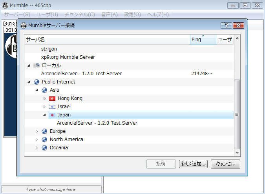Select the Europe row label
265x194 pixels.
[58, 131]
